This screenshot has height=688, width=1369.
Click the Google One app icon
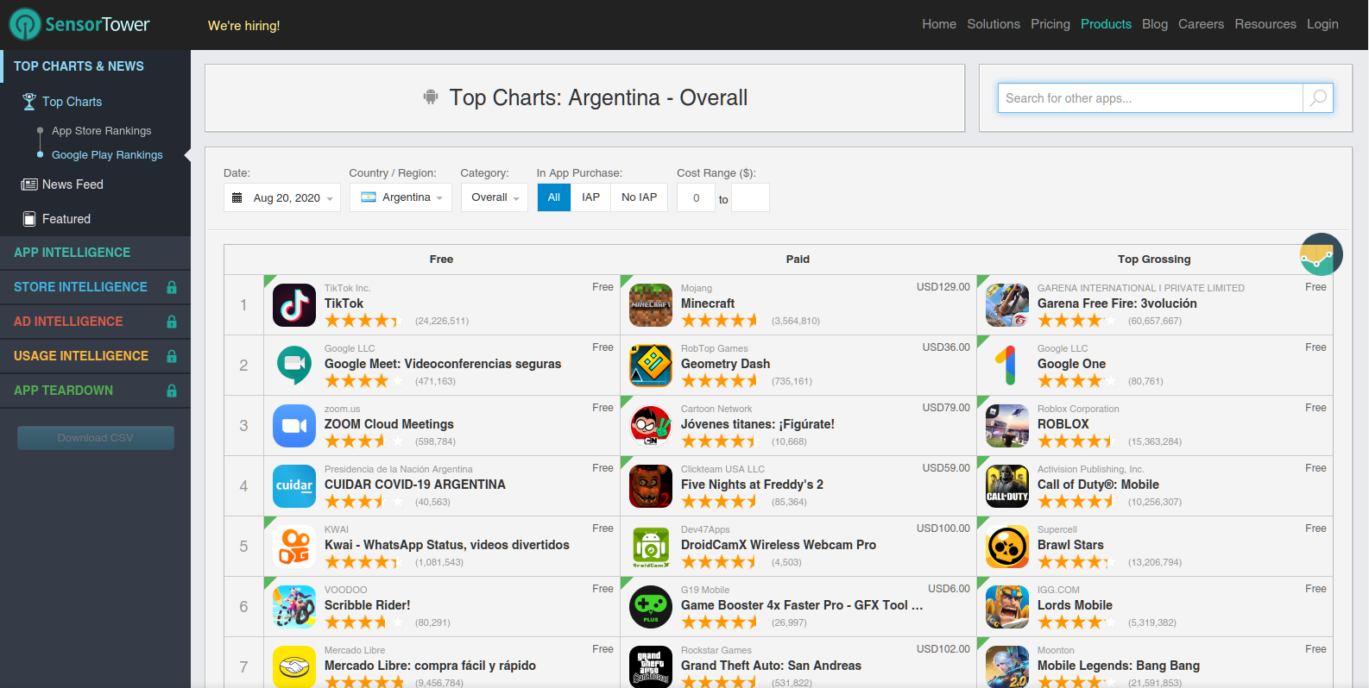click(x=1007, y=366)
